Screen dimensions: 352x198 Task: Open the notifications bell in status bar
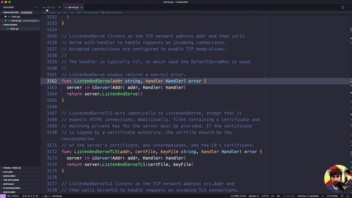[348, 196]
